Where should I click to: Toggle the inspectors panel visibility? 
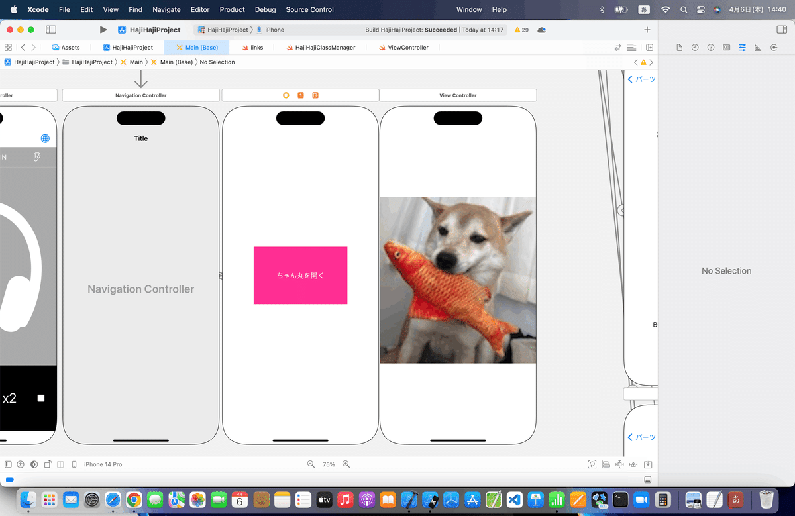[x=781, y=30]
